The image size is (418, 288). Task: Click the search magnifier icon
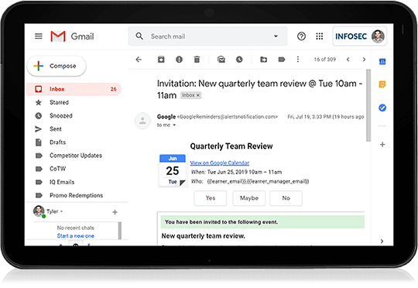pyautogui.click(x=139, y=36)
